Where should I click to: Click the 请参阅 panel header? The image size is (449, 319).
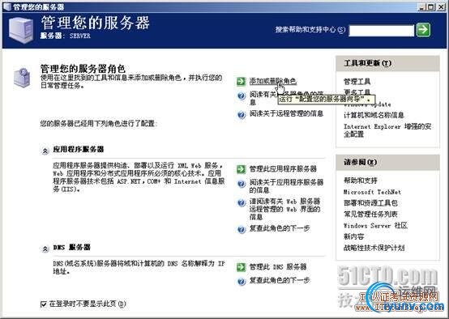click(387, 162)
